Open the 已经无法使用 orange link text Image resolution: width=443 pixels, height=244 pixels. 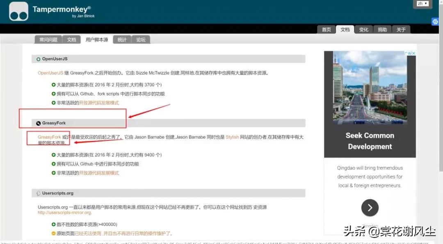pyautogui.click(x=88, y=234)
